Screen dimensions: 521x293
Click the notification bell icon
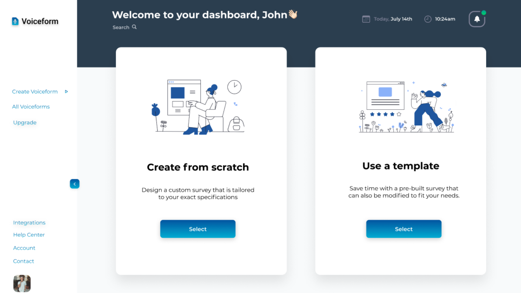pyautogui.click(x=477, y=19)
